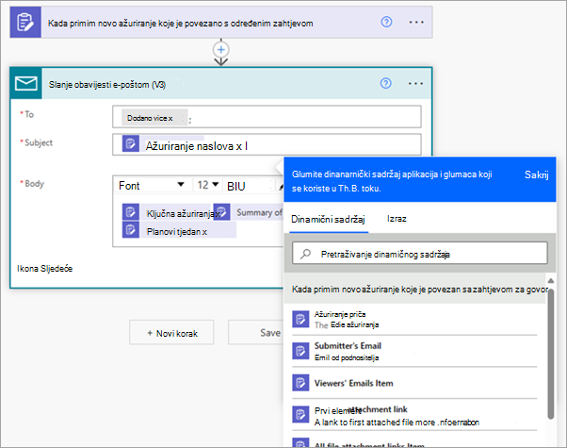
Task: Choose "Submitter's Email" dynamic content
Action: click(x=414, y=351)
